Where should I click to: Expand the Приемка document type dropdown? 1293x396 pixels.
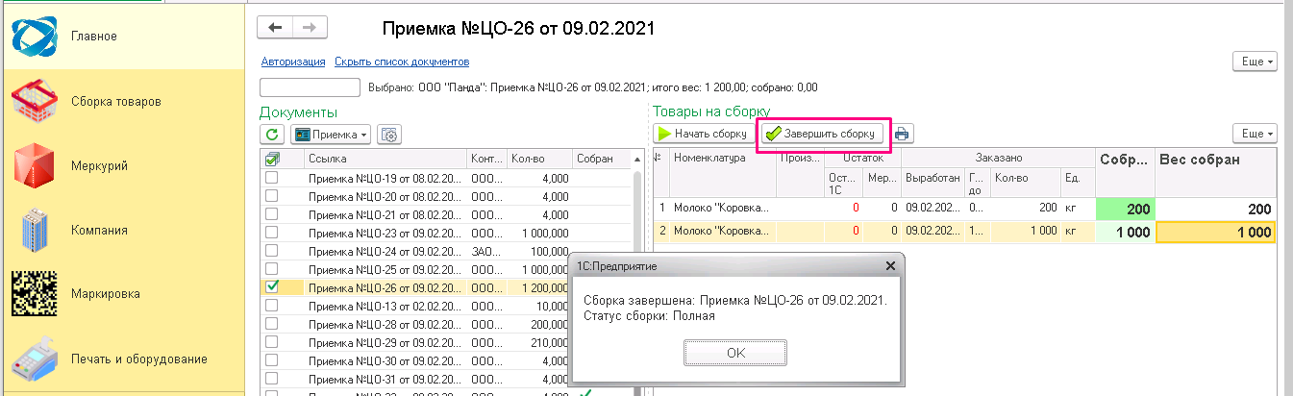point(331,136)
